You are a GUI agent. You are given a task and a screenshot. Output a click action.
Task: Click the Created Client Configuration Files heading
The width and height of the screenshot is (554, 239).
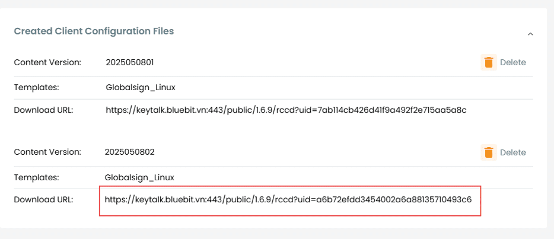point(94,31)
